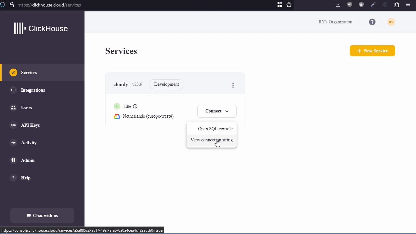
Task: Navigate to API Keys page
Action: (x=30, y=125)
